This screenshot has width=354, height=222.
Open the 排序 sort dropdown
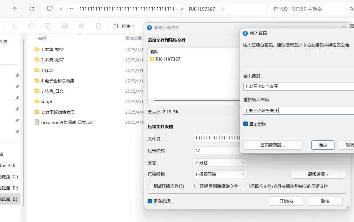(124, 26)
